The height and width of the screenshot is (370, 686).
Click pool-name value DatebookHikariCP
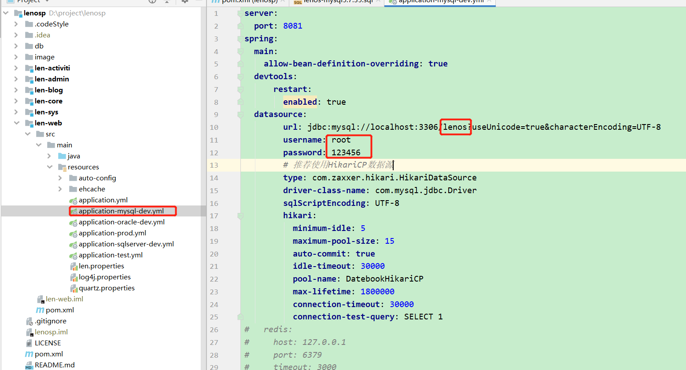click(x=385, y=279)
